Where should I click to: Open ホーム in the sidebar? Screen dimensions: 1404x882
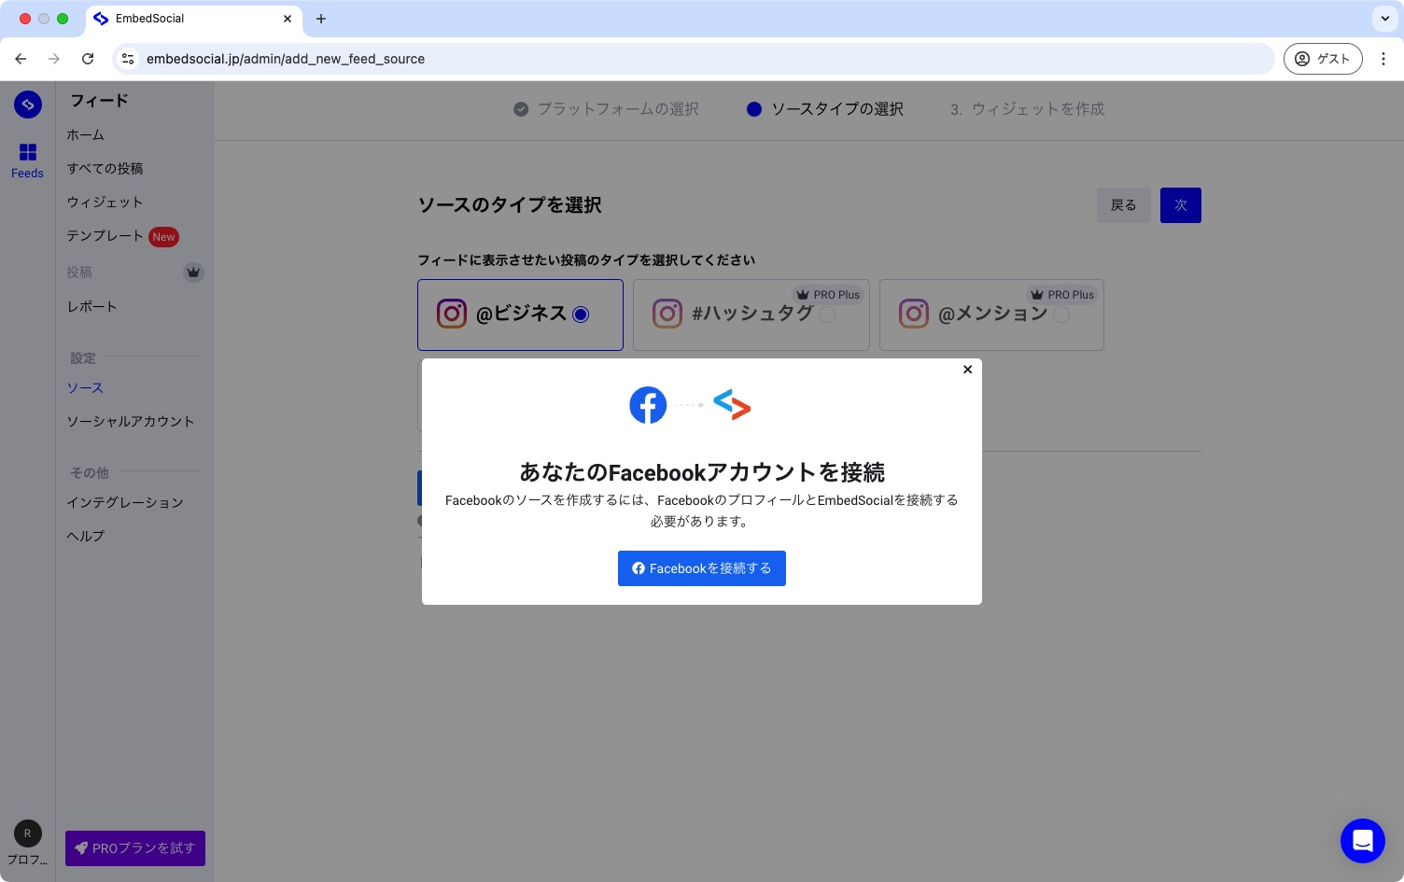pyautogui.click(x=86, y=135)
